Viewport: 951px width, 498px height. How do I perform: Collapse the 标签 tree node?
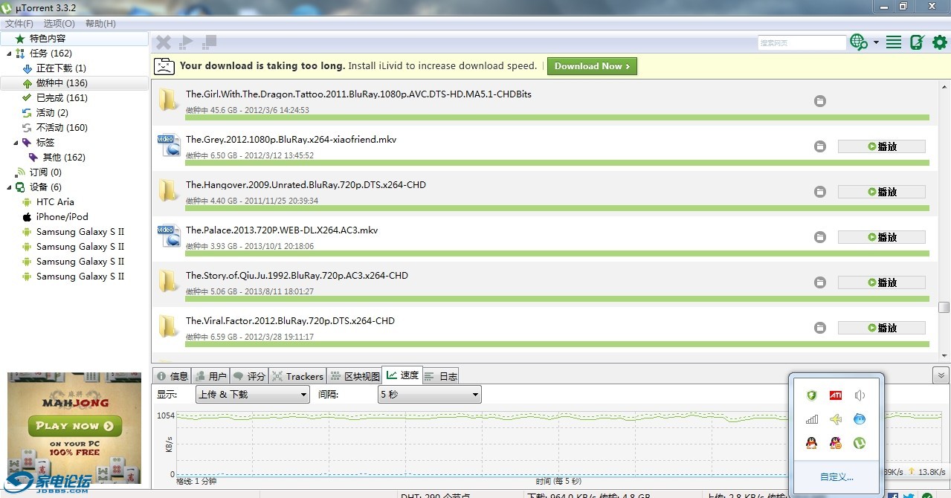pyautogui.click(x=16, y=143)
